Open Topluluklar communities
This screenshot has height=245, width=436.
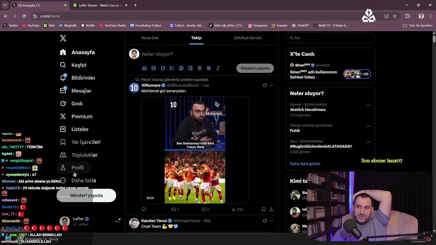click(79, 155)
